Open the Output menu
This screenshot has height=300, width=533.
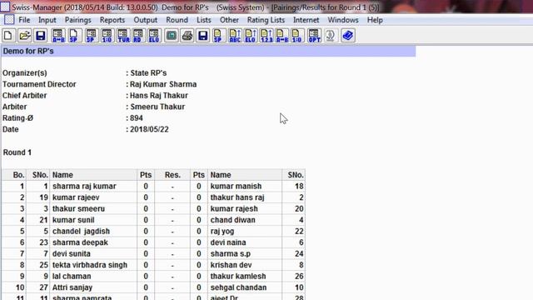[x=145, y=20]
